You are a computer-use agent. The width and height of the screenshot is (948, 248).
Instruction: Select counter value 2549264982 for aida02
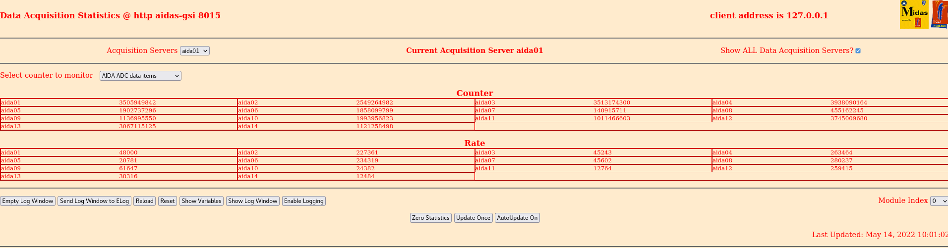374,103
